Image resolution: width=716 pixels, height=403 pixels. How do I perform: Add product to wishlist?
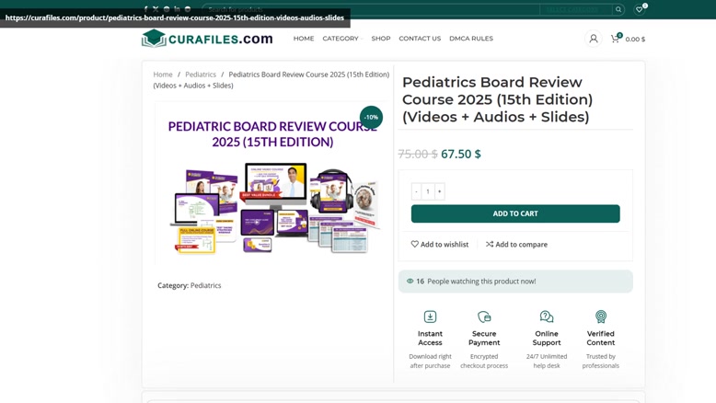click(440, 244)
